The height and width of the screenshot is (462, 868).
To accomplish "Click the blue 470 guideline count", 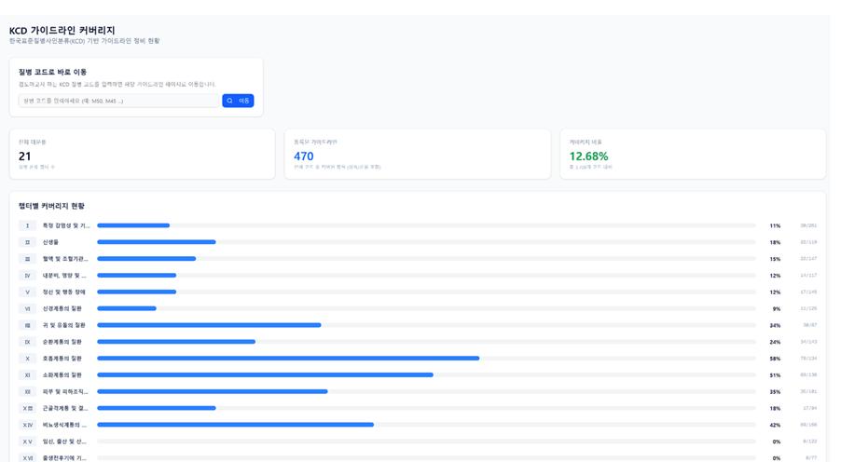I will pyautogui.click(x=304, y=156).
